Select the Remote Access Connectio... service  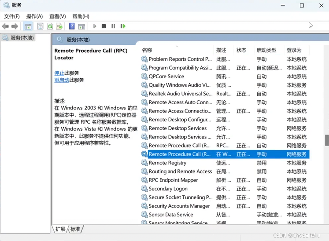[x=225, y=111]
